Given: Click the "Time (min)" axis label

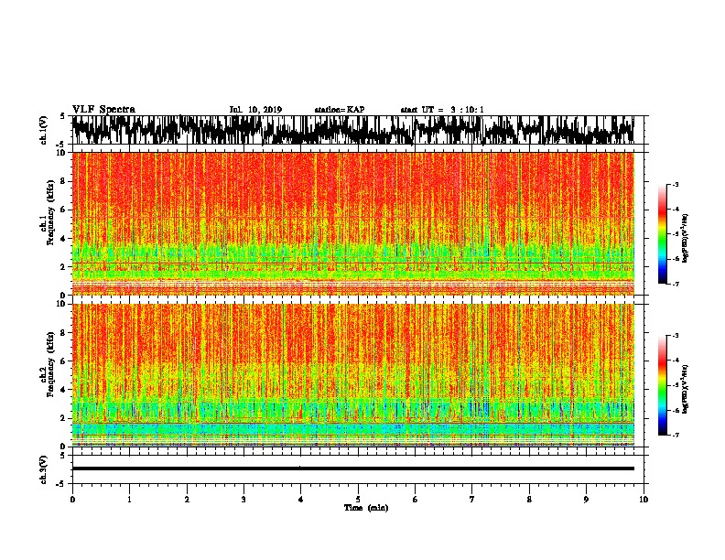Looking at the screenshot, I should pyautogui.click(x=366, y=508).
